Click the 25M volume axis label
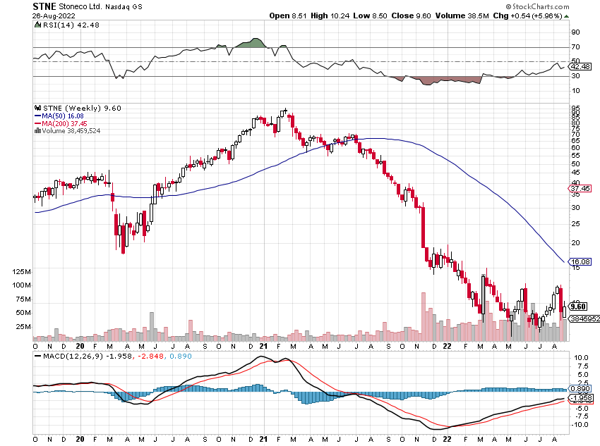The width and height of the screenshot is (600, 446). 23,326
